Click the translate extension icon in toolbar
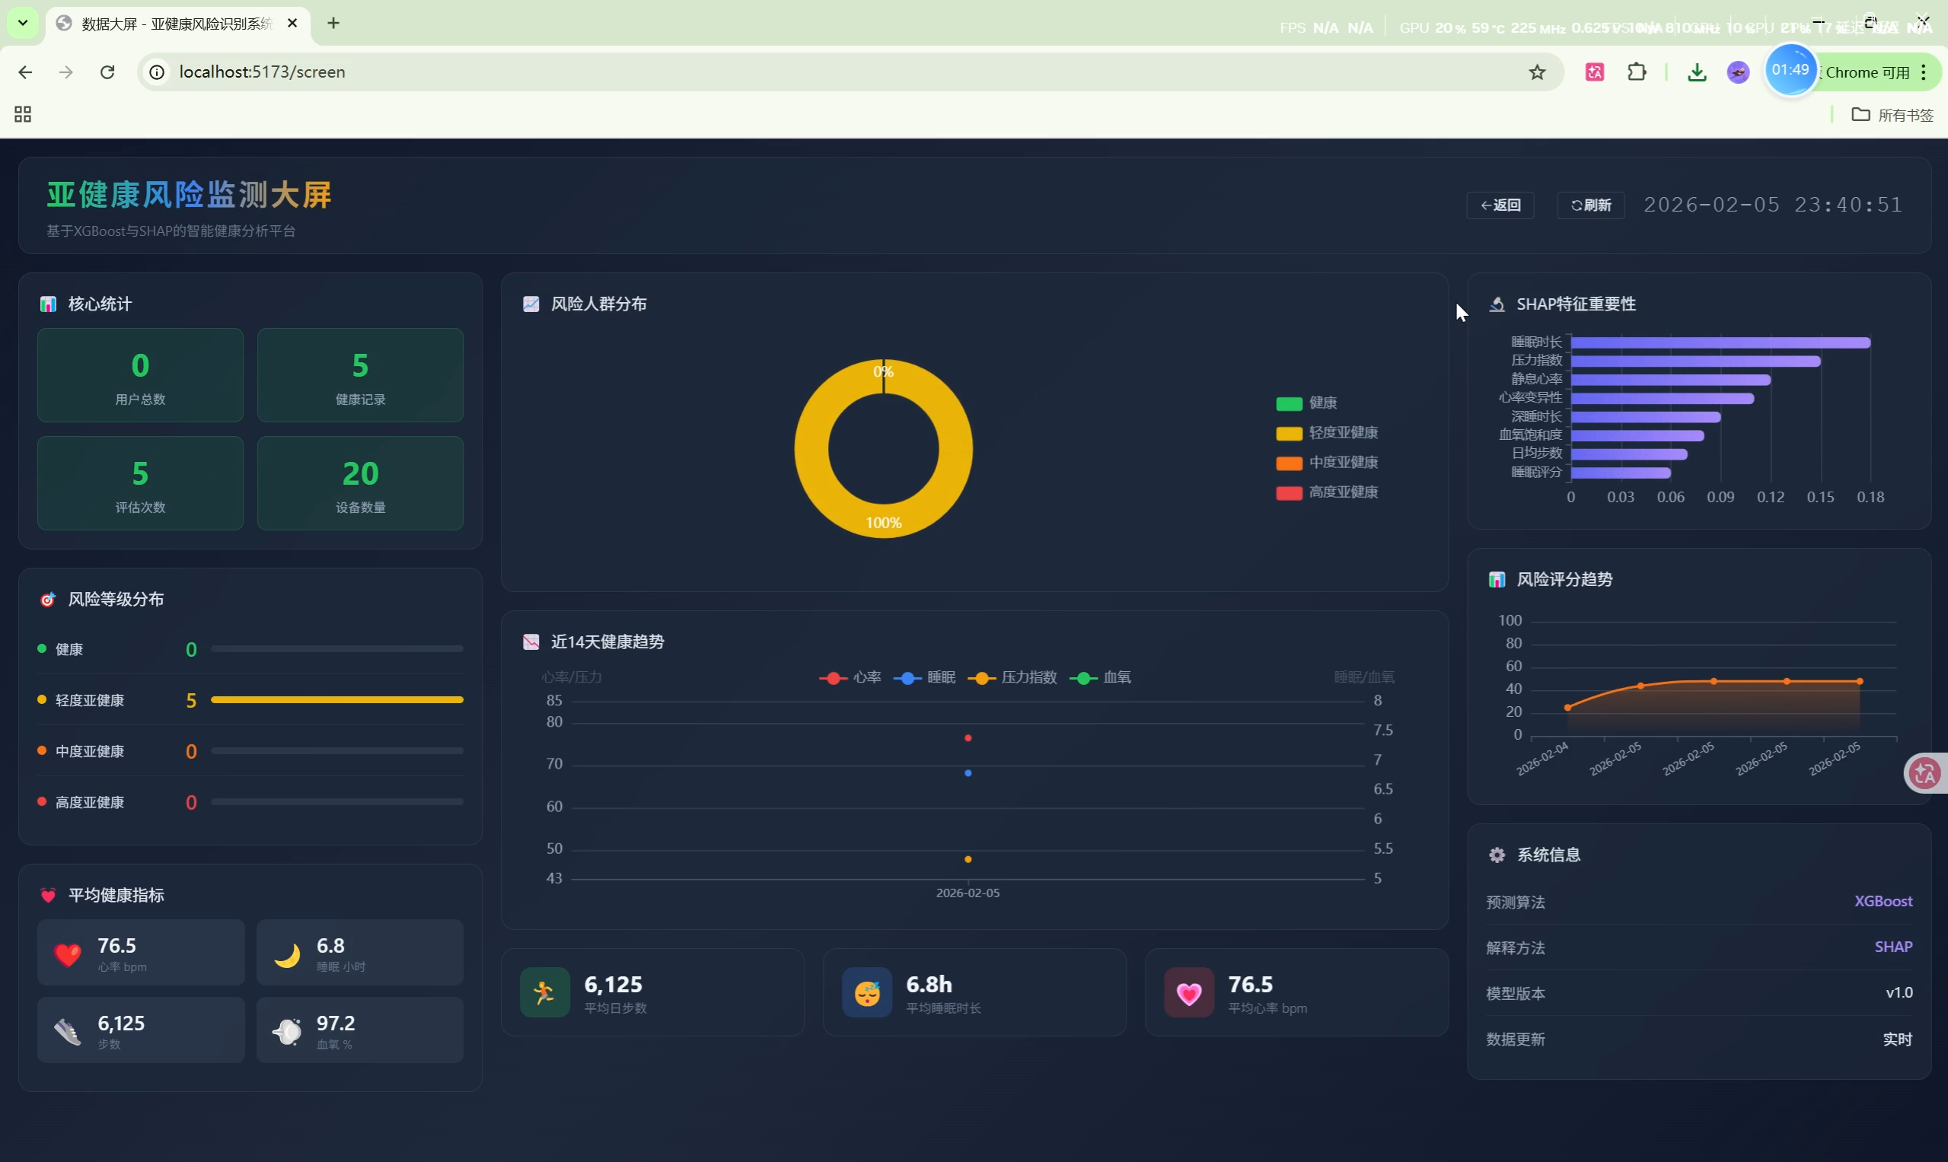This screenshot has height=1162, width=1948. coord(1595,72)
